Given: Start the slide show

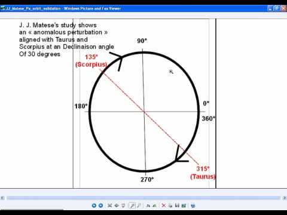Looking at the screenshot, I should point(123,205).
